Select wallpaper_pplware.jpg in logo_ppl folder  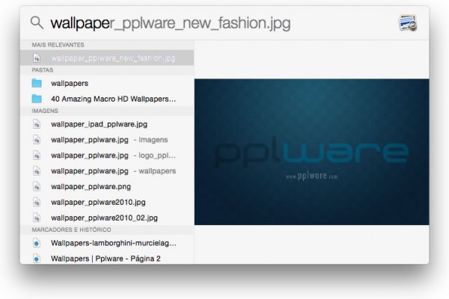coord(107,155)
